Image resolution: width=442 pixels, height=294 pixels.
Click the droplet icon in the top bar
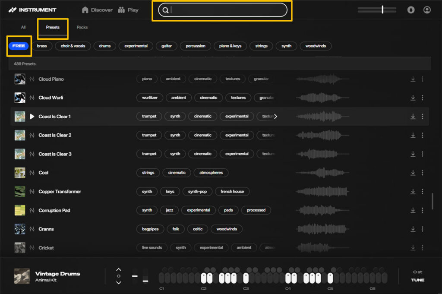(x=411, y=10)
